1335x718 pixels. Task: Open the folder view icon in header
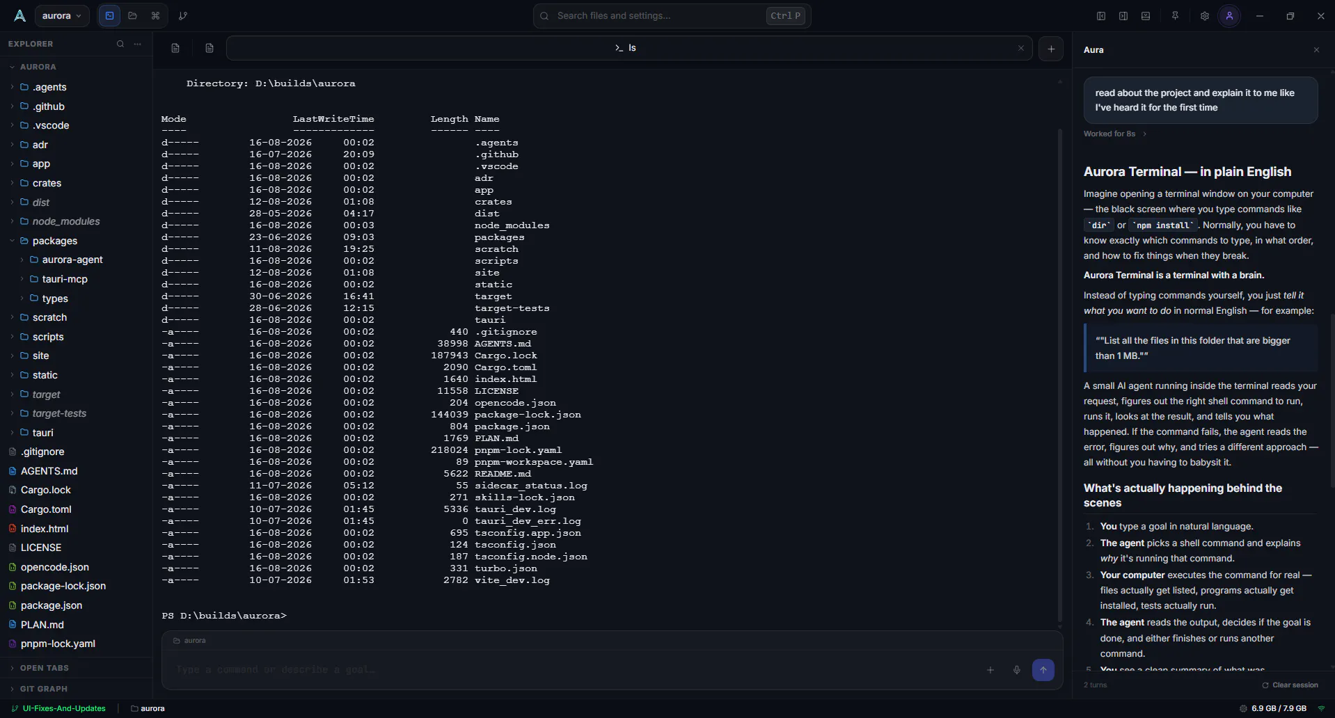pyautogui.click(x=132, y=15)
